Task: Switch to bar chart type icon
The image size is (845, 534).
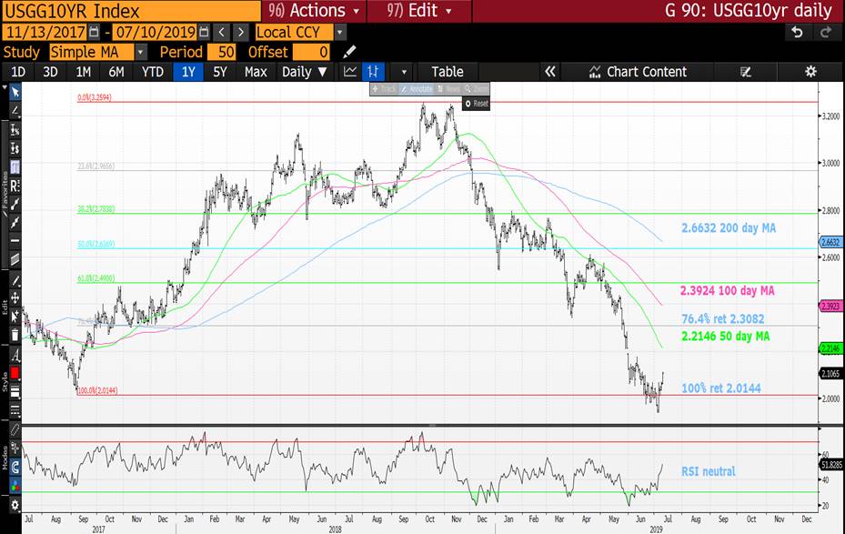Action: (373, 72)
